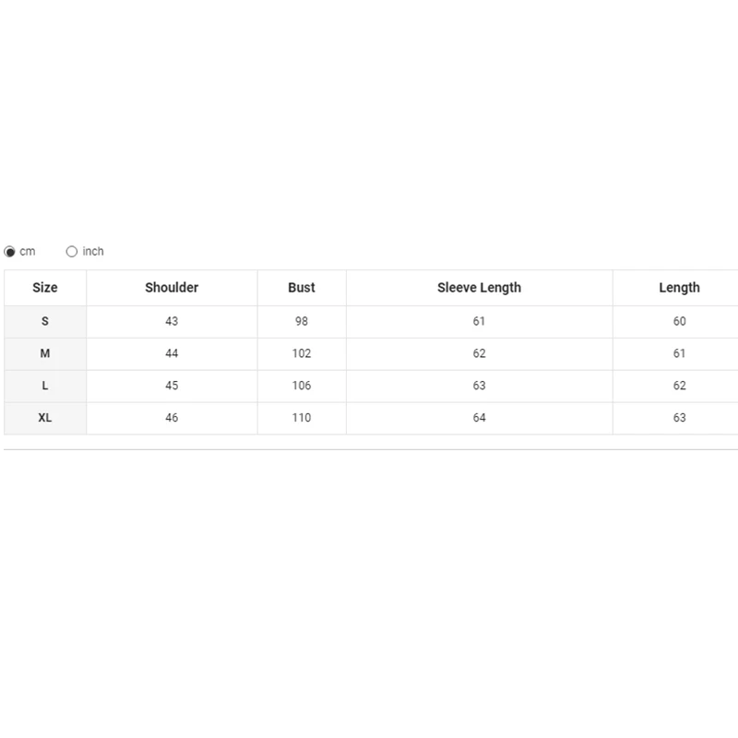Select the L size row label

45,386
